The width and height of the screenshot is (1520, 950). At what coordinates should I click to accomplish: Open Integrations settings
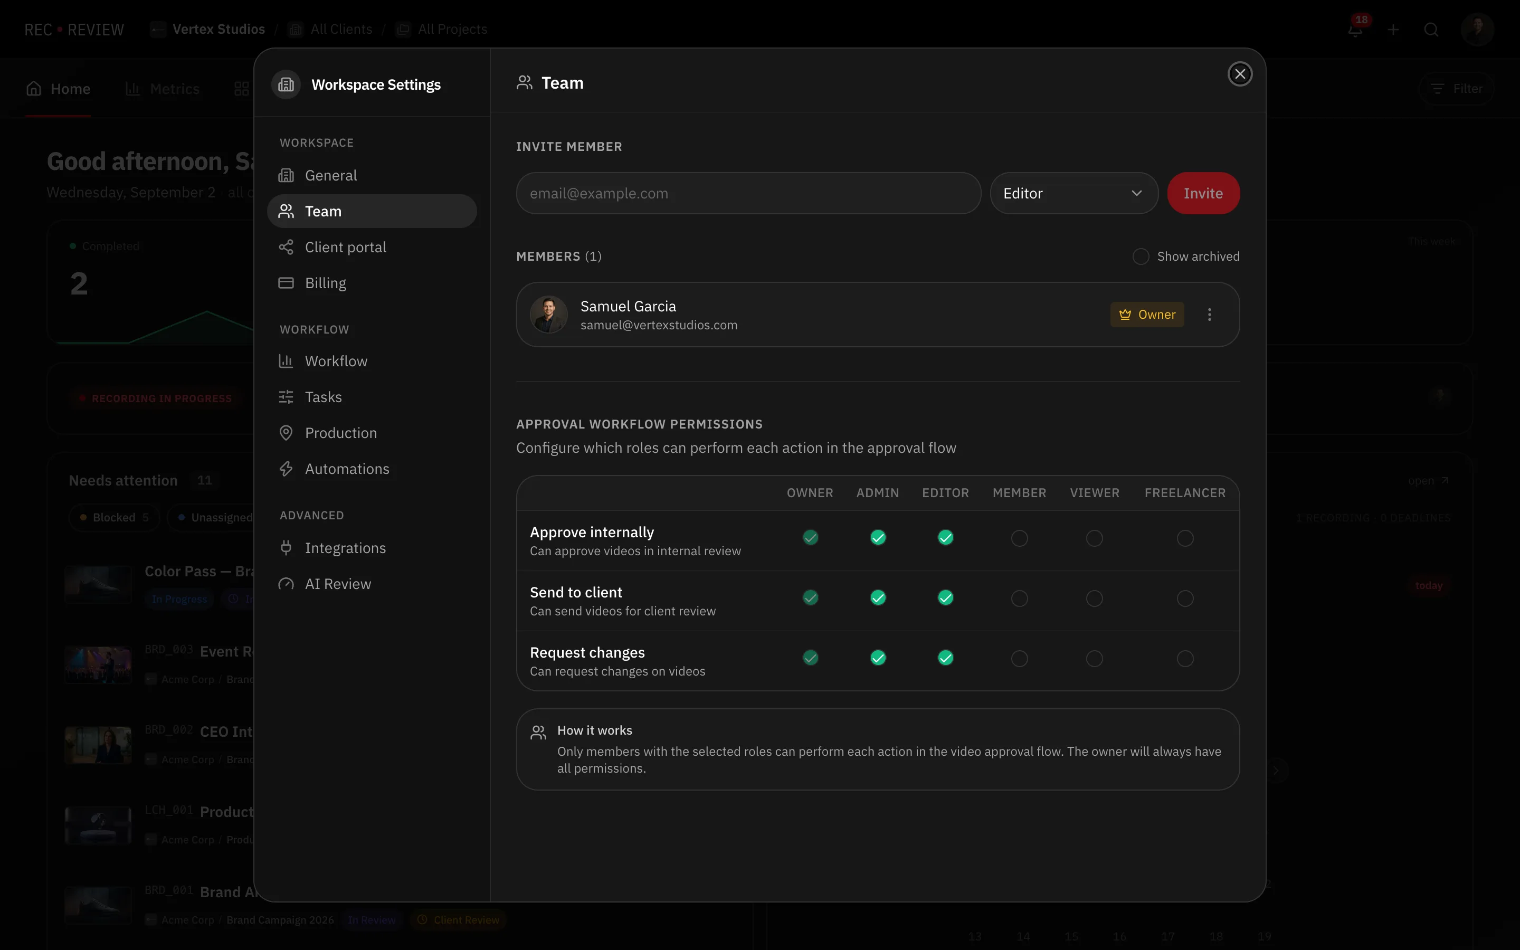tap(372, 548)
